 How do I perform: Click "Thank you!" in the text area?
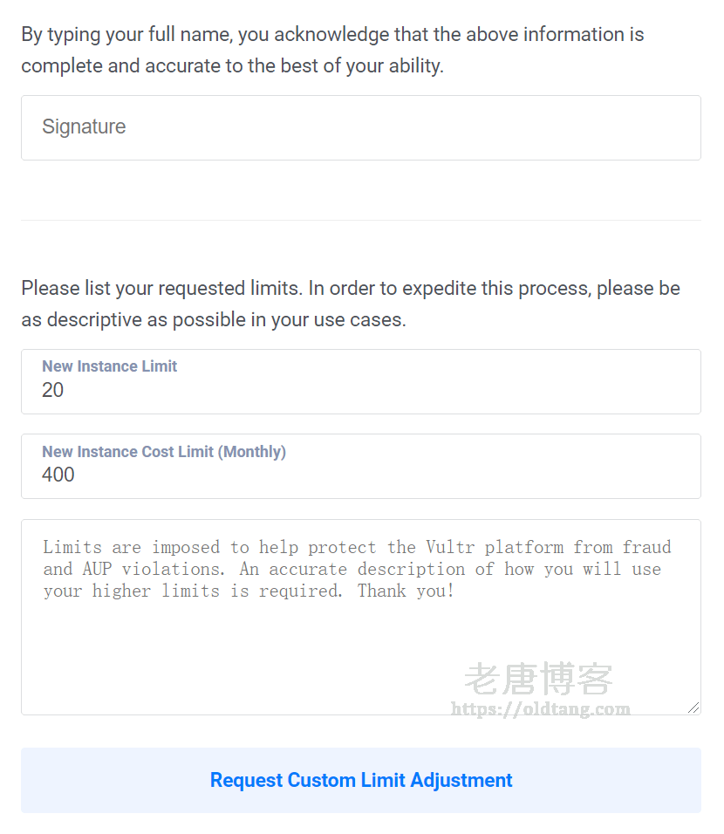406,591
